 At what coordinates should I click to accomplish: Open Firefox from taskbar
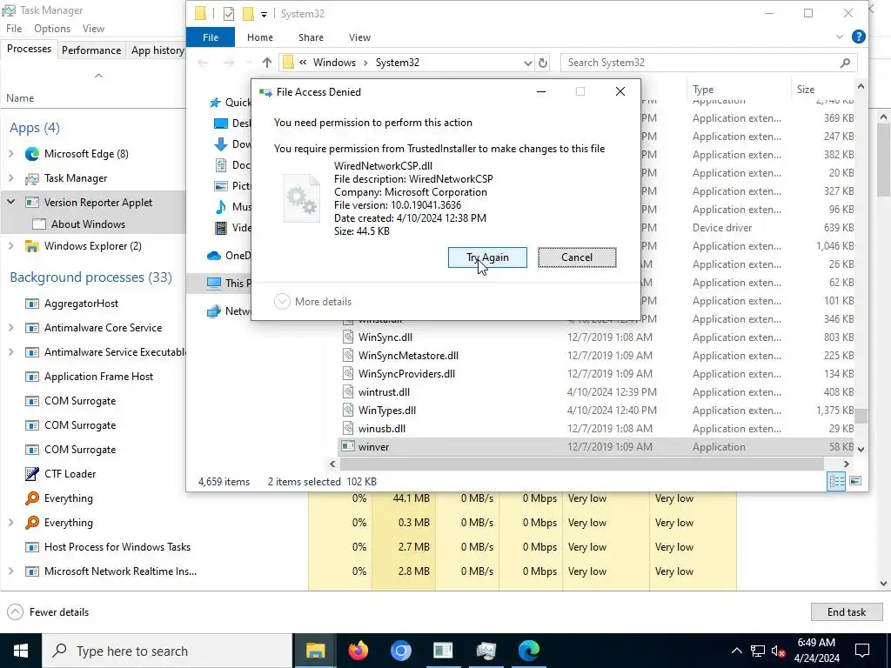pyautogui.click(x=358, y=651)
